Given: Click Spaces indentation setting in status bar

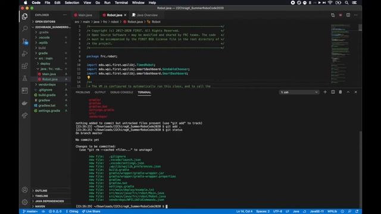Looking at the screenshot, I should click(x=263, y=212).
